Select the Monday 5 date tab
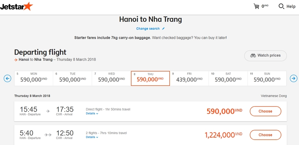The width and height of the screenshot is (299, 145). pos(34,78)
